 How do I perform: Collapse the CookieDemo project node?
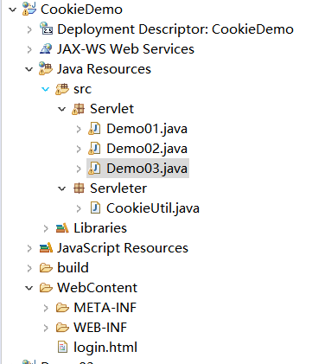coord(13,10)
